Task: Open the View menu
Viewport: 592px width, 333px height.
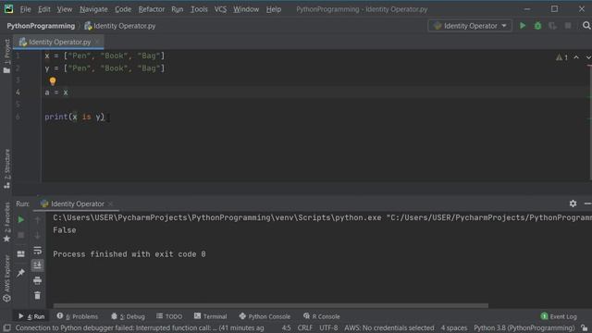Action: [x=65, y=9]
